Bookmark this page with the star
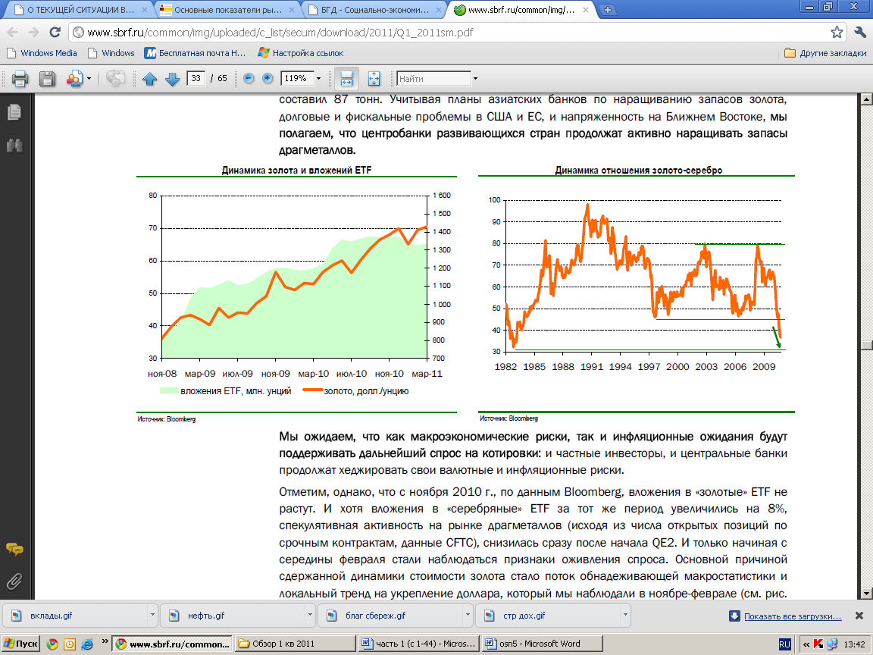This screenshot has width=873, height=655. pos(837,33)
